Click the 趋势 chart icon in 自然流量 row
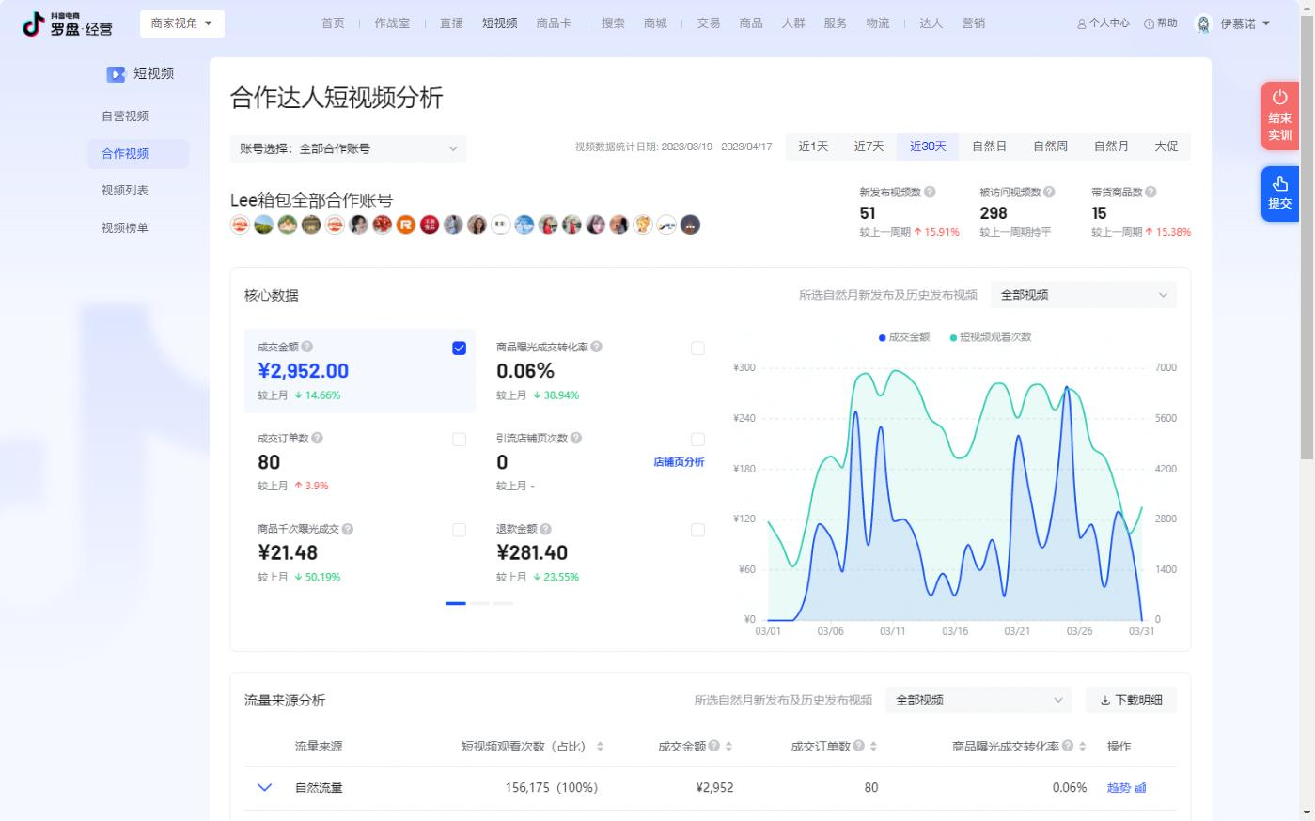The width and height of the screenshot is (1315, 821). [x=1140, y=788]
